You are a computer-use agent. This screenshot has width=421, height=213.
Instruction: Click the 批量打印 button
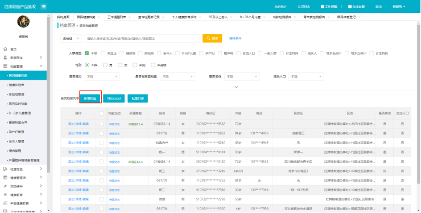(x=138, y=99)
